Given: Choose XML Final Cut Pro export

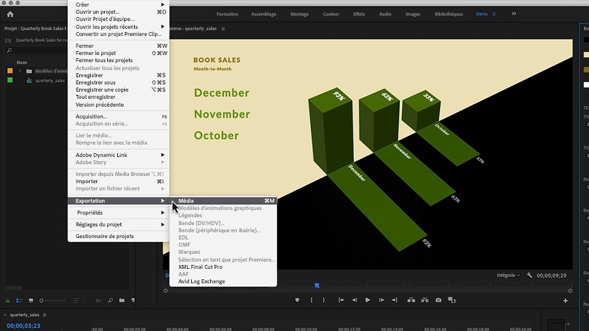Looking at the screenshot, I should tap(223, 267).
